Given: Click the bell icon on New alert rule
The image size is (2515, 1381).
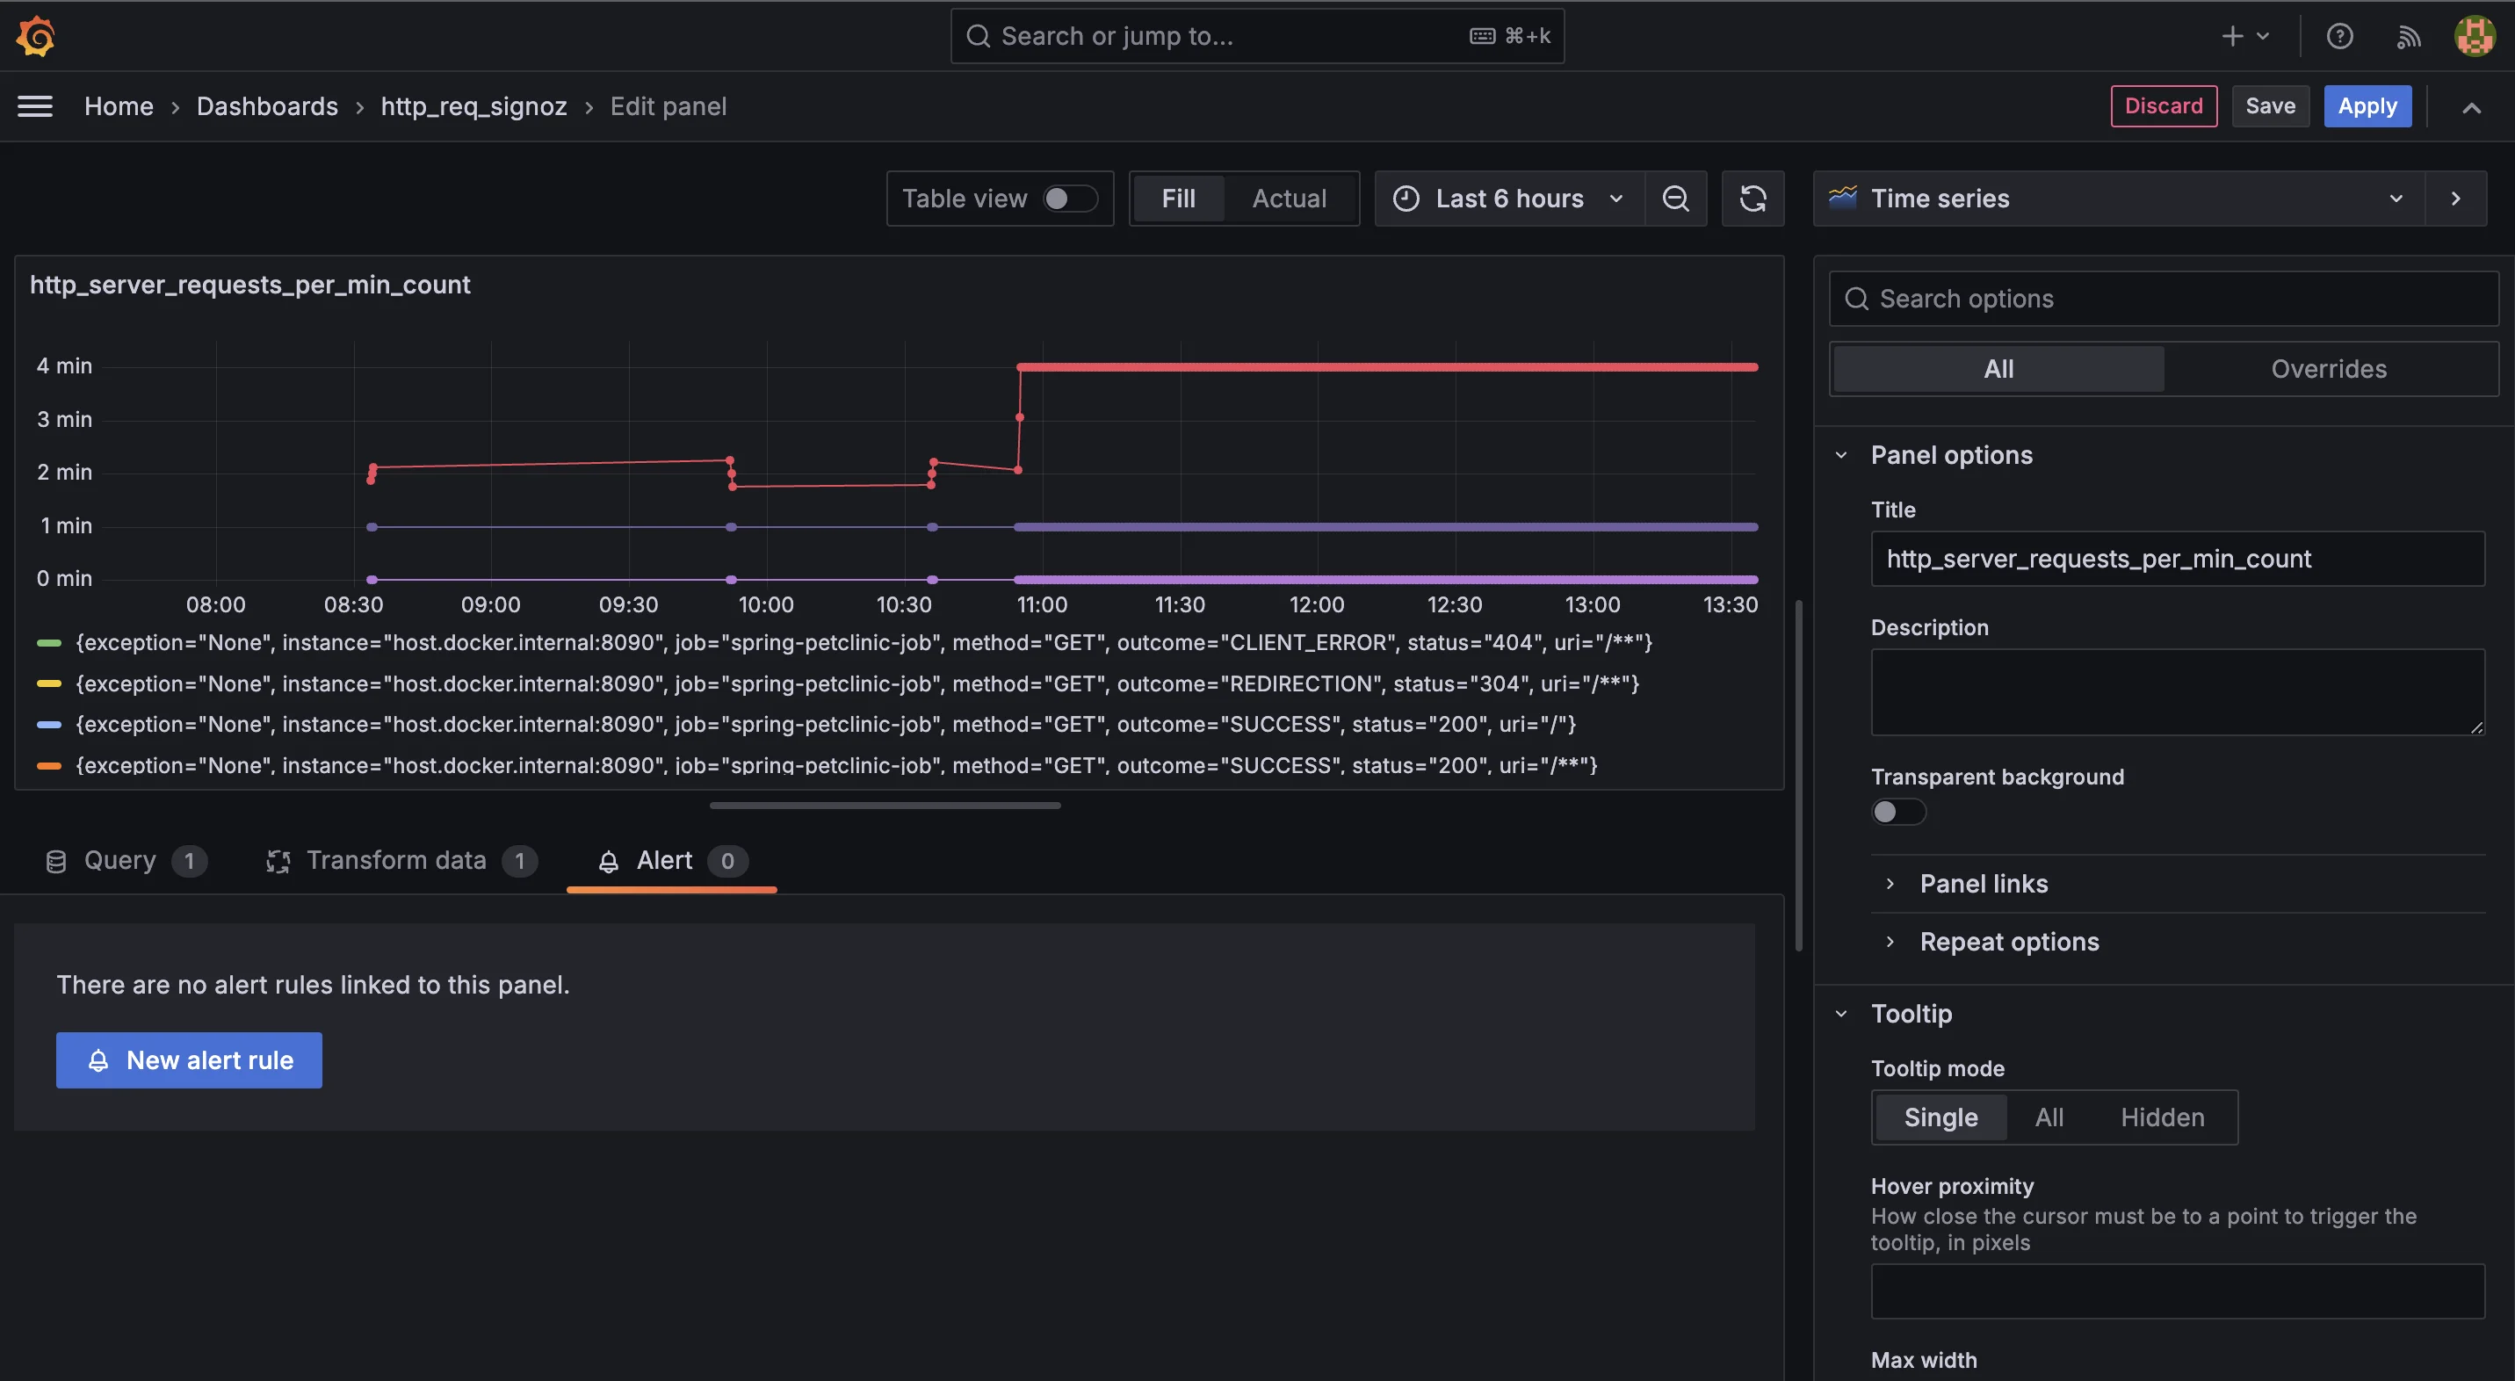Looking at the screenshot, I should click(98, 1060).
